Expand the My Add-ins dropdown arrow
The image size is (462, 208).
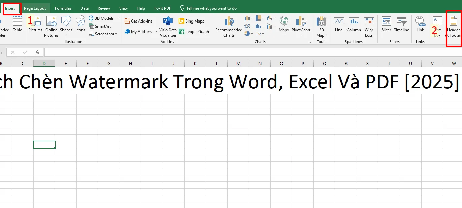point(156,32)
